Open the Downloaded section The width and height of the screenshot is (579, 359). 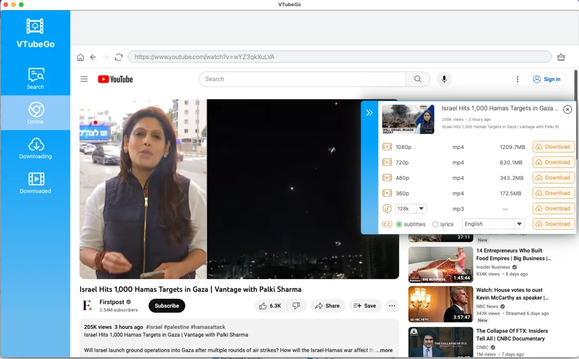(x=35, y=183)
